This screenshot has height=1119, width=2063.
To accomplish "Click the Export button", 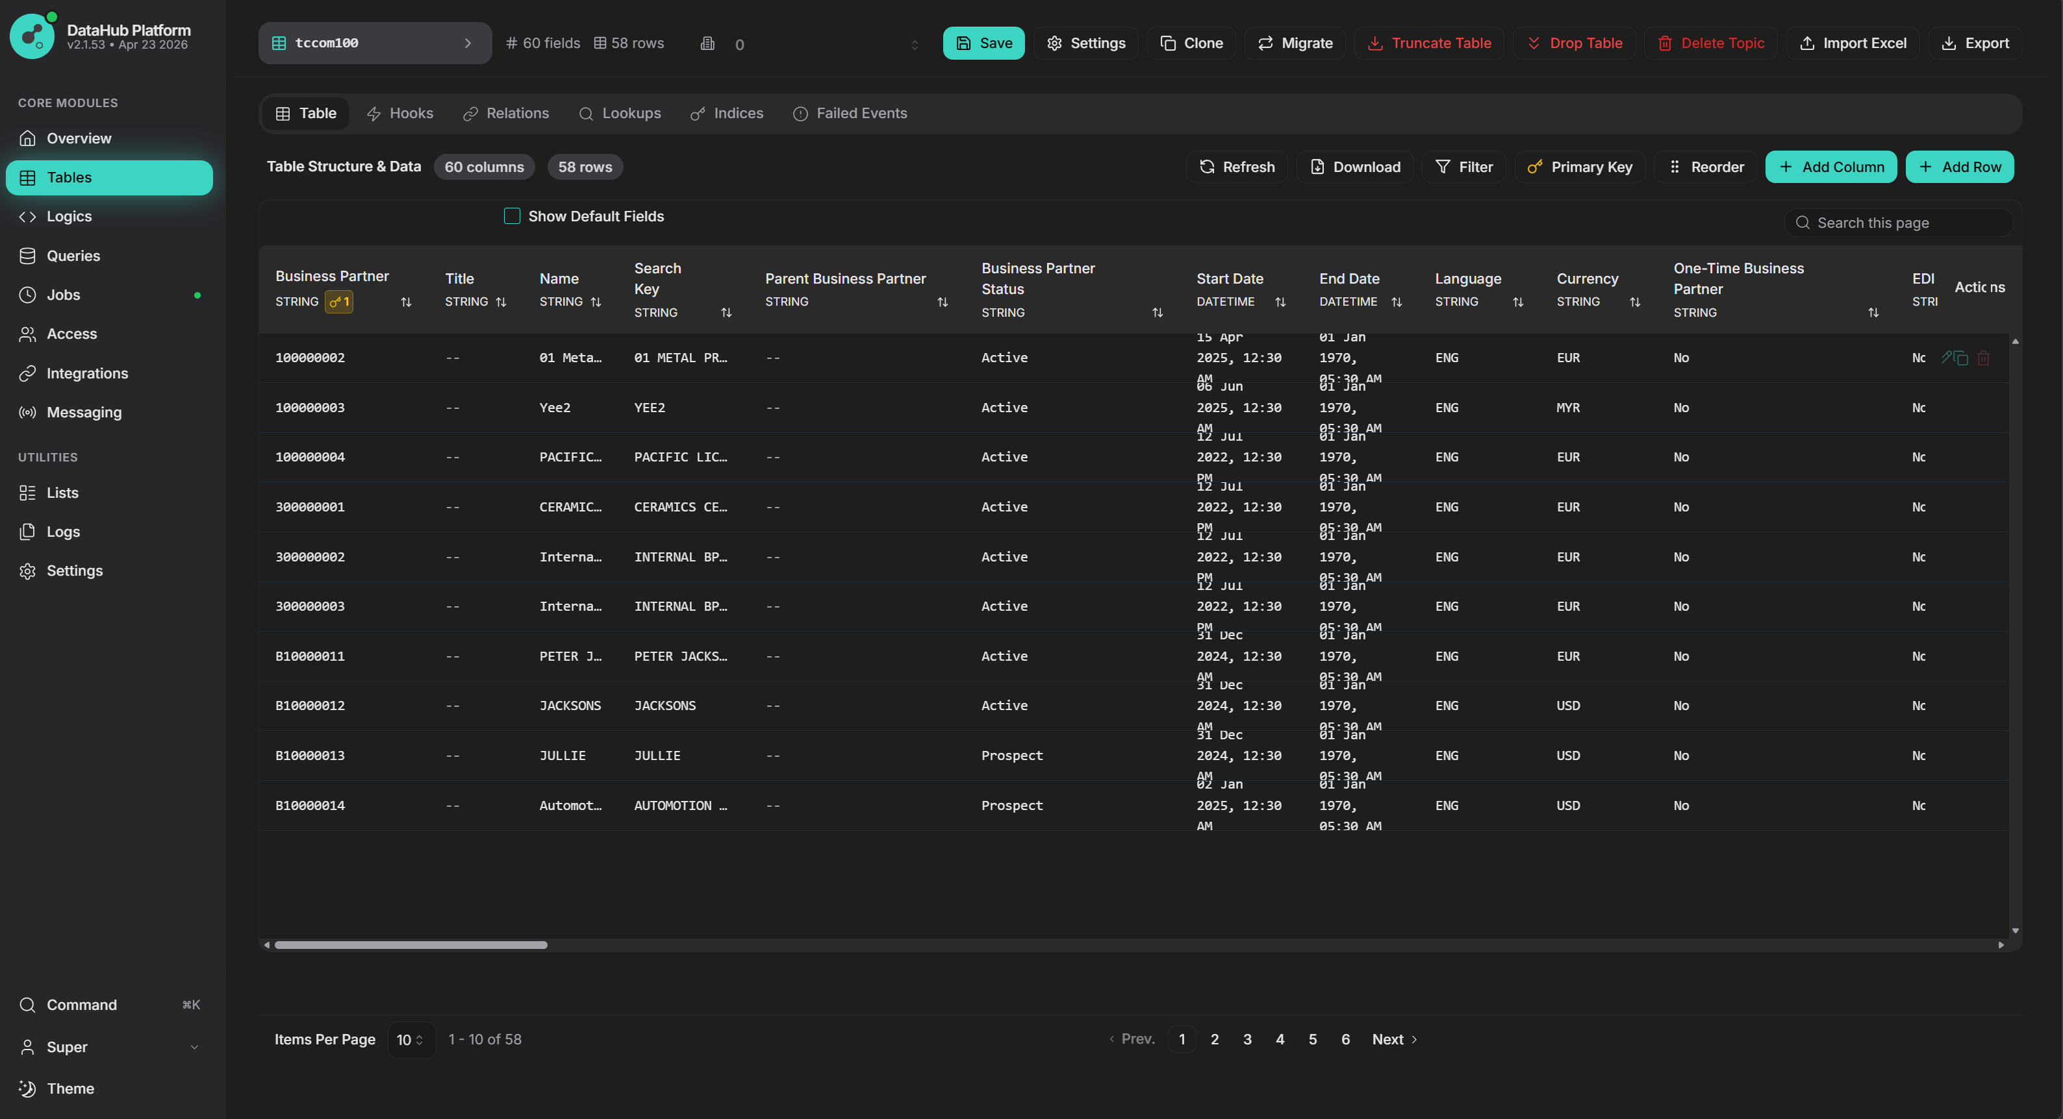I will click(1975, 43).
